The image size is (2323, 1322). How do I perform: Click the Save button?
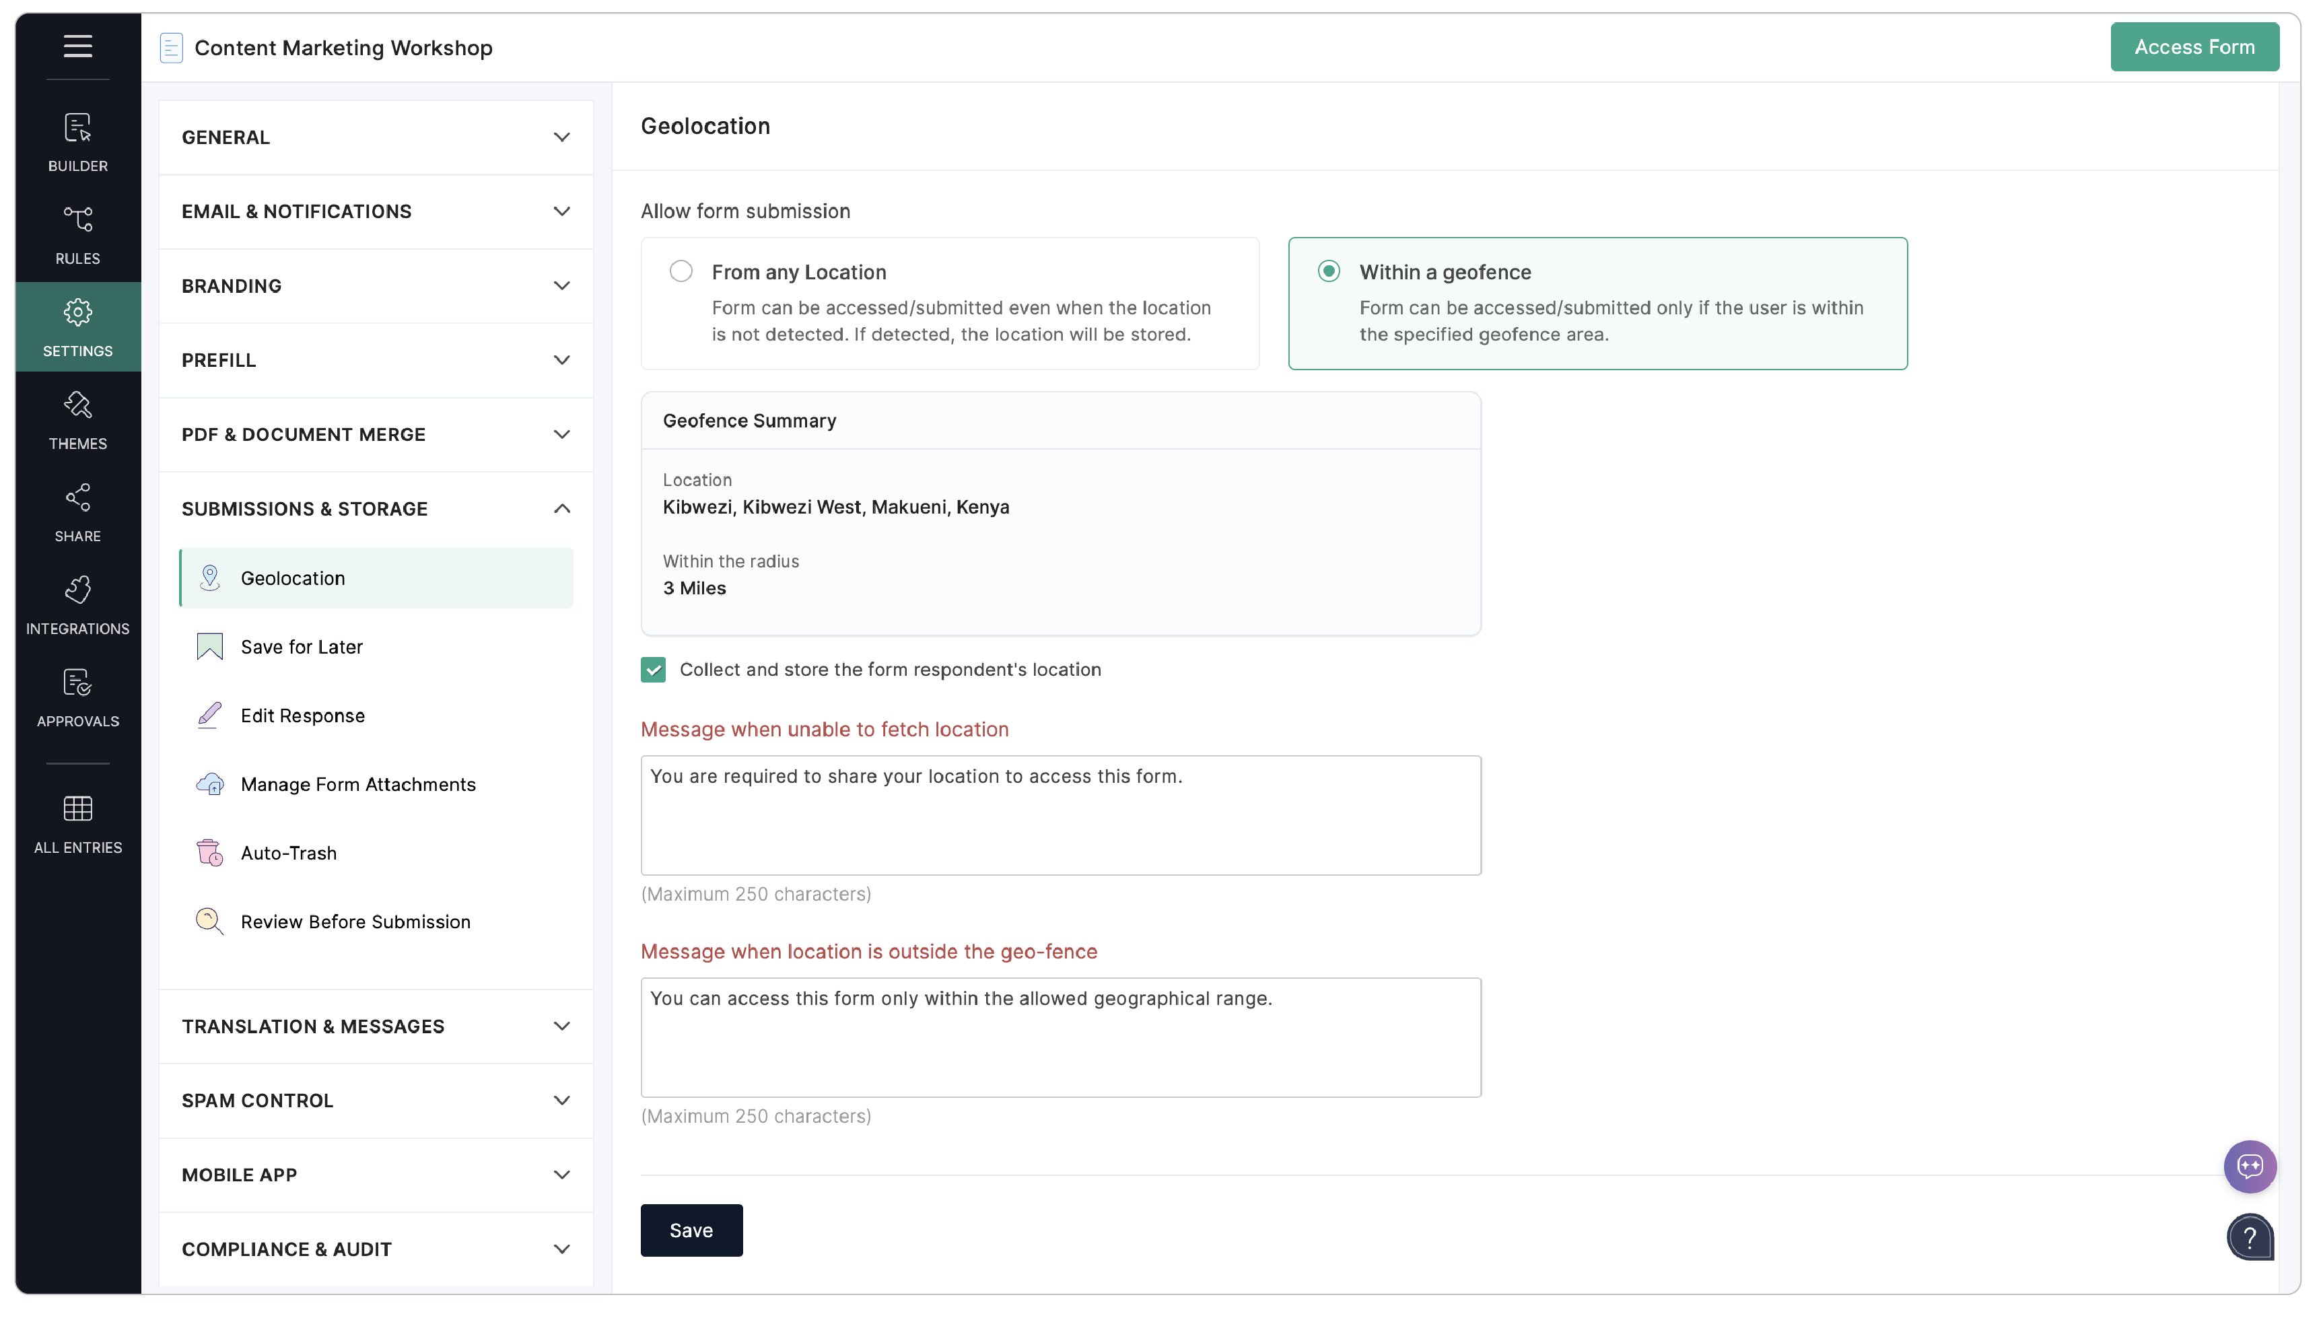691,1229
